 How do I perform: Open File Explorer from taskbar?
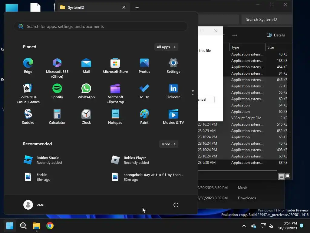tap(37, 226)
